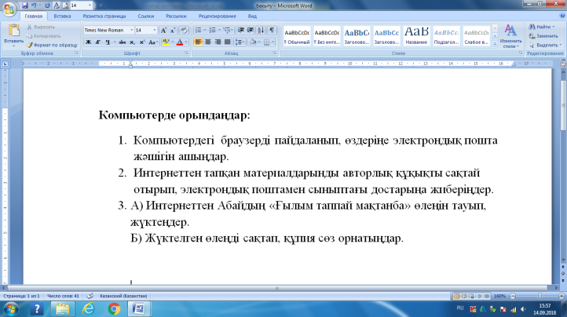Open the Times New Roman font dropdown
Viewport: 567px width, 317px height.
tap(132, 31)
